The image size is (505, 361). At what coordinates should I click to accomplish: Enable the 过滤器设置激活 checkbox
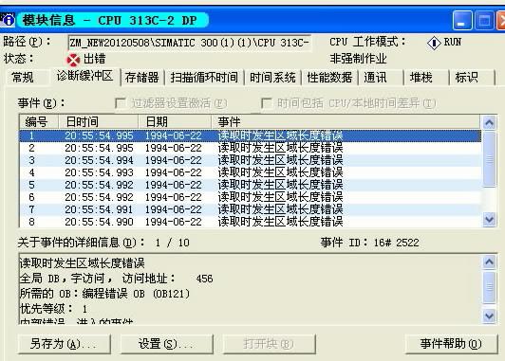point(121,103)
